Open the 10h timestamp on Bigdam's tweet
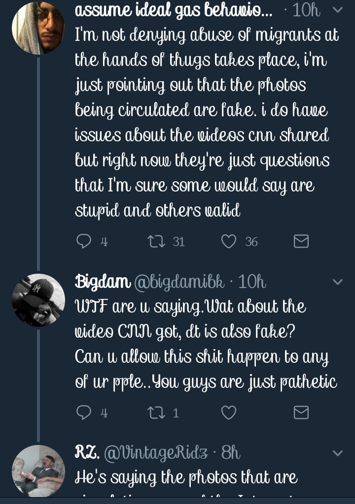Image resolution: width=355 pixels, height=504 pixels. point(252,282)
